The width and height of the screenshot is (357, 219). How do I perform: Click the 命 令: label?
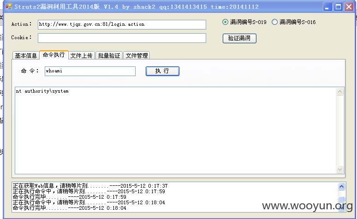click(x=30, y=71)
